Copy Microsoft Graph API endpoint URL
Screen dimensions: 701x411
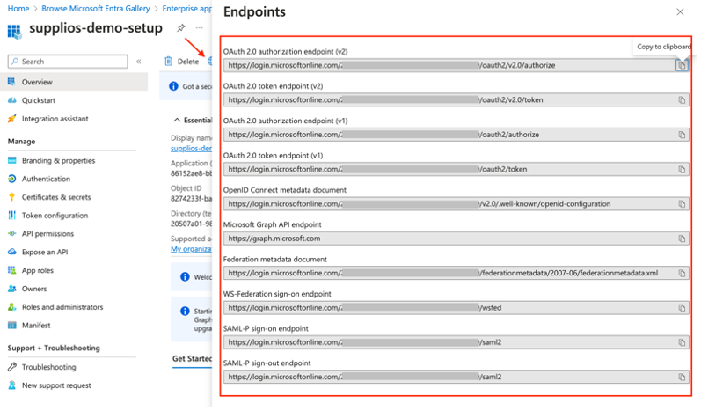(682, 239)
